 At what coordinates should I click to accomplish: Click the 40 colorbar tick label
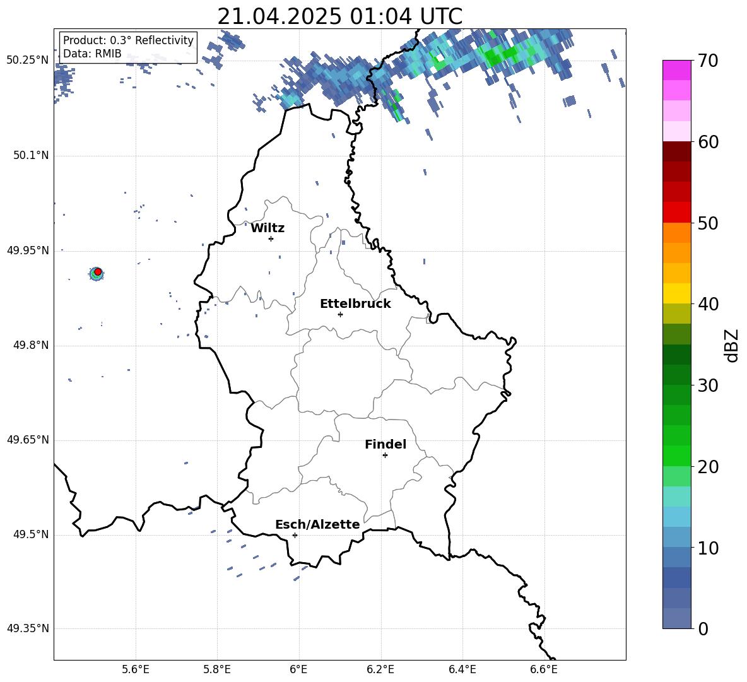pyautogui.click(x=707, y=304)
